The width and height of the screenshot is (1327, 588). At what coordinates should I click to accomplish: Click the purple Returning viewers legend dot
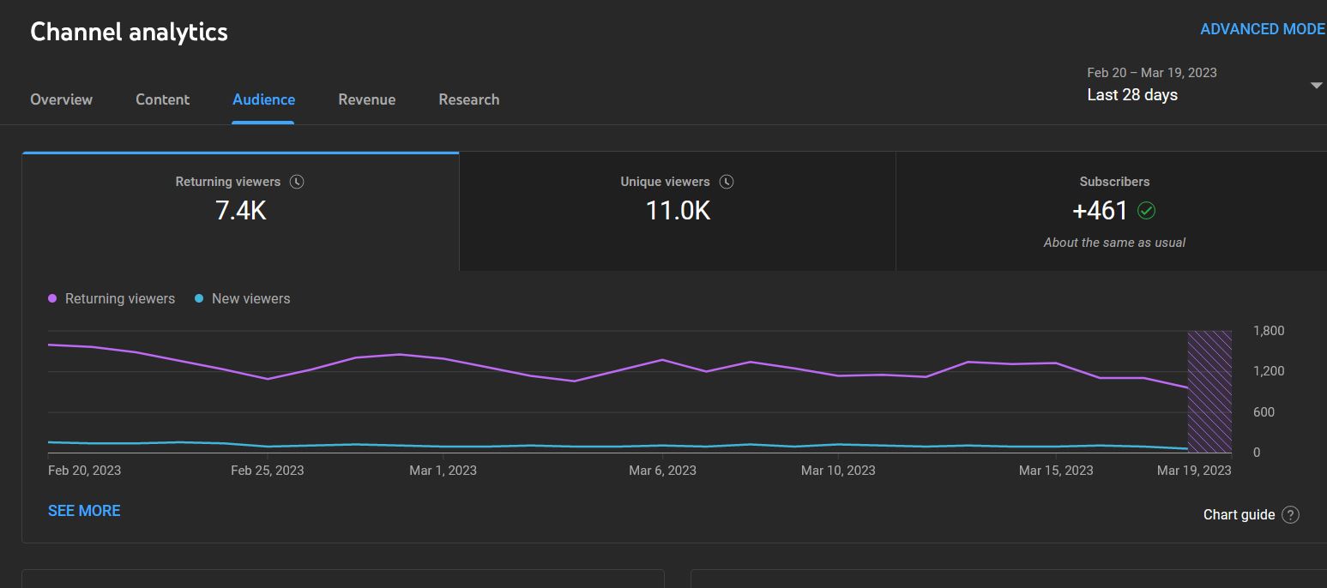(x=53, y=299)
